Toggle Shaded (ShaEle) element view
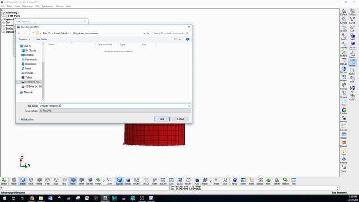The width and height of the screenshot is (359, 202). click(x=22, y=181)
